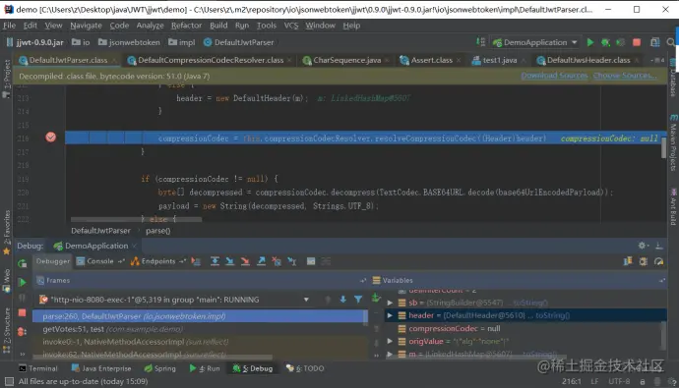Open the thread selector dropdown for http-nio-8080-exec-1

tap(306, 300)
